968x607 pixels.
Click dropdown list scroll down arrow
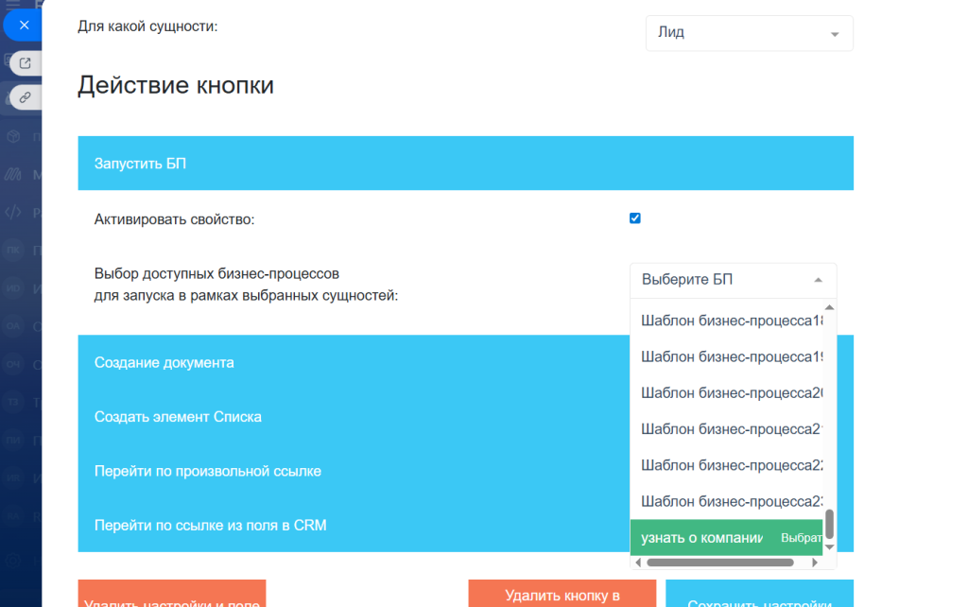click(829, 546)
